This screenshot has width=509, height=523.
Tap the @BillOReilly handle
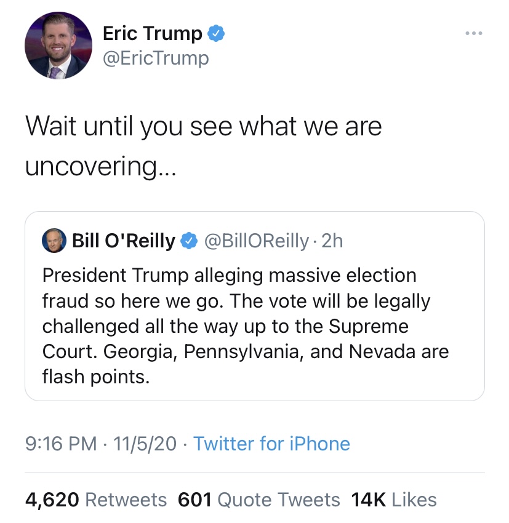(x=255, y=241)
